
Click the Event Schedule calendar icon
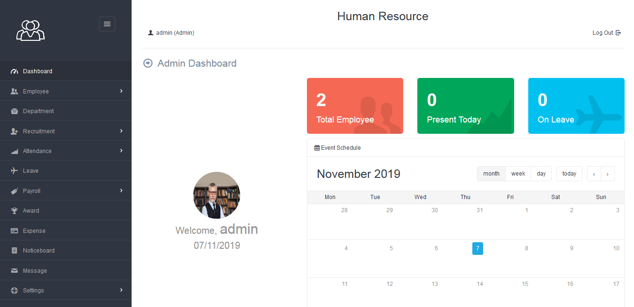[x=316, y=147]
